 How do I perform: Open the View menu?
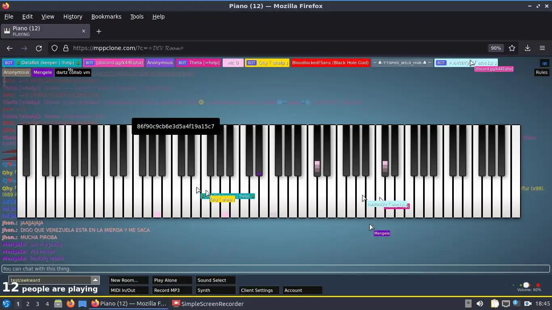point(48,17)
